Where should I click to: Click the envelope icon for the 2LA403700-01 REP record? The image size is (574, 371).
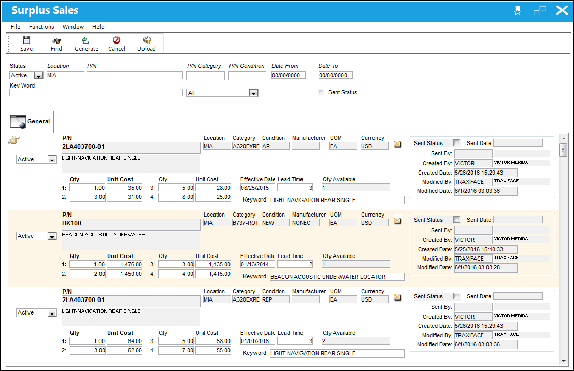397,298
